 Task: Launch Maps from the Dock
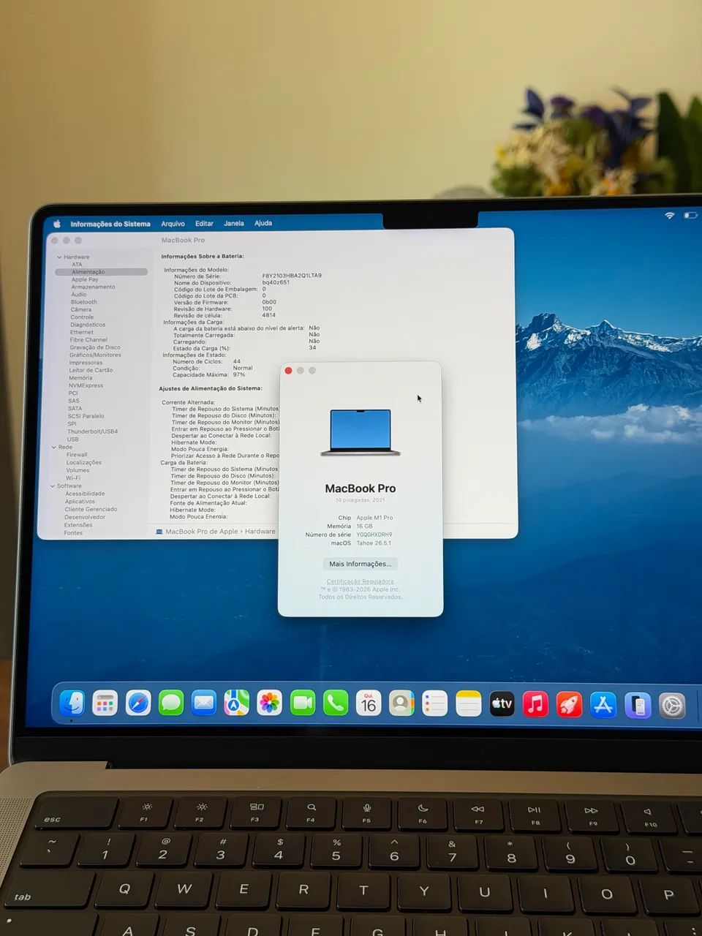(237, 704)
